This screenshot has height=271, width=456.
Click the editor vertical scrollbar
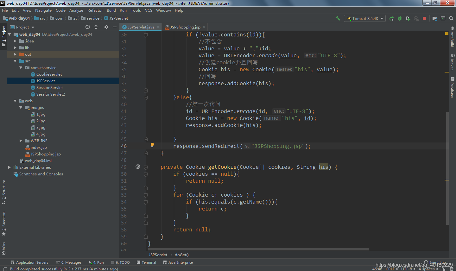447,168
